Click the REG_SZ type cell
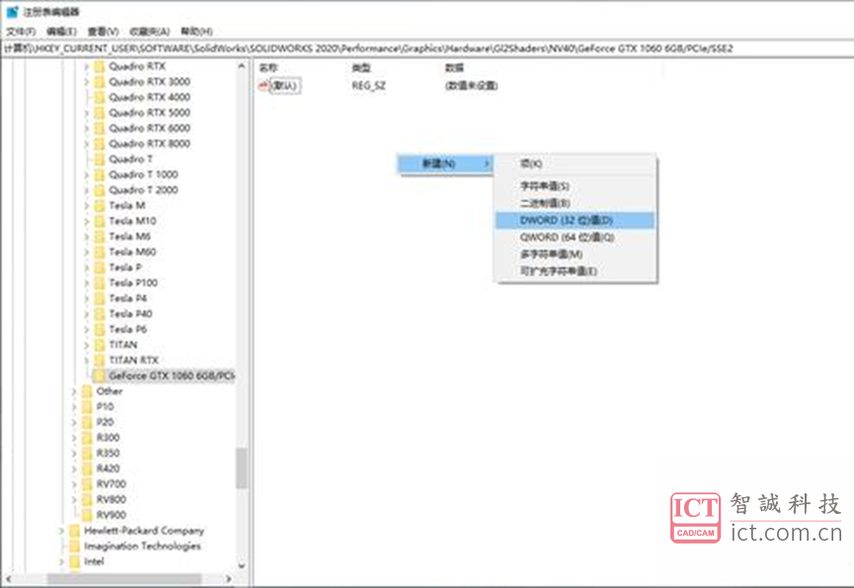The image size is (854, 588). tap(368, 86)
